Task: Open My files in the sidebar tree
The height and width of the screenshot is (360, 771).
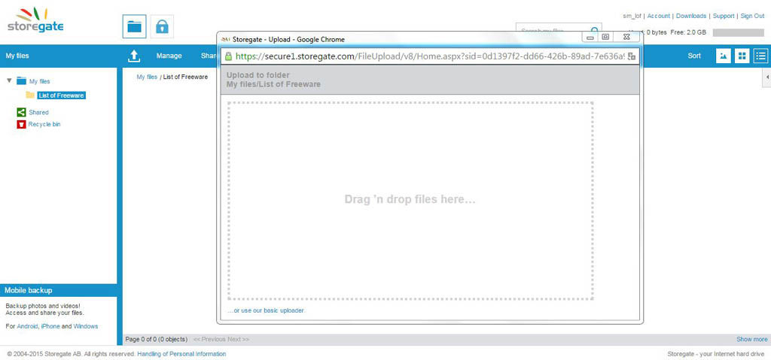Action: coord(40,81)
